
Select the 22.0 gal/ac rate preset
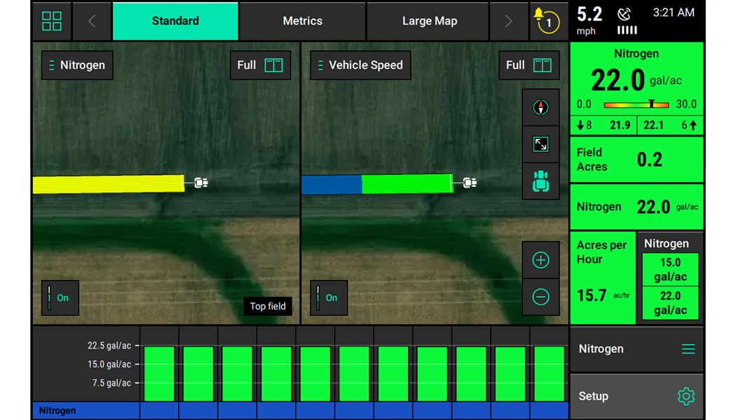(670, 303)
